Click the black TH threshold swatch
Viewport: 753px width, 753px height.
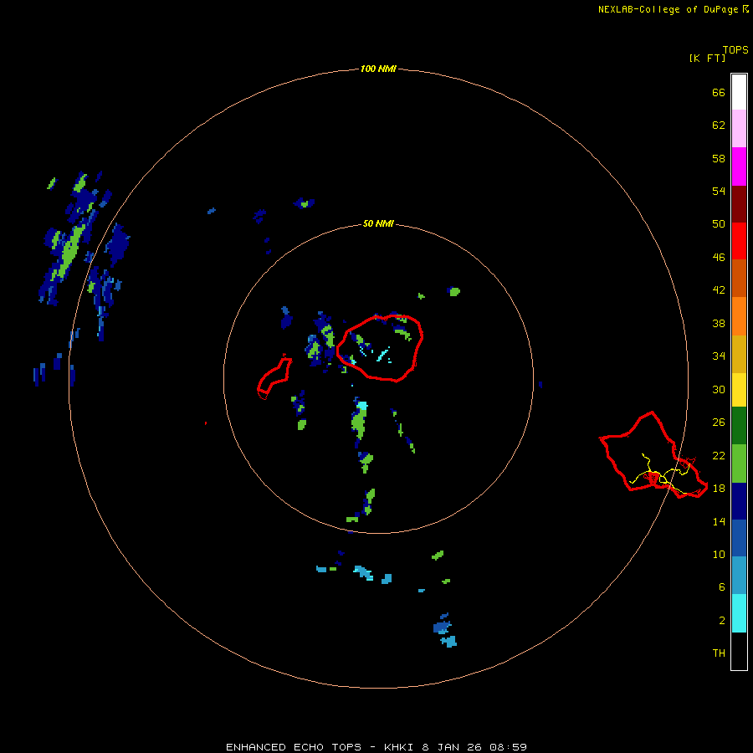(739, 651)
